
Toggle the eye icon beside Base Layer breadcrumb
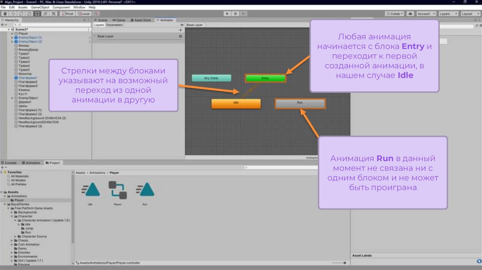click(182, 25)
